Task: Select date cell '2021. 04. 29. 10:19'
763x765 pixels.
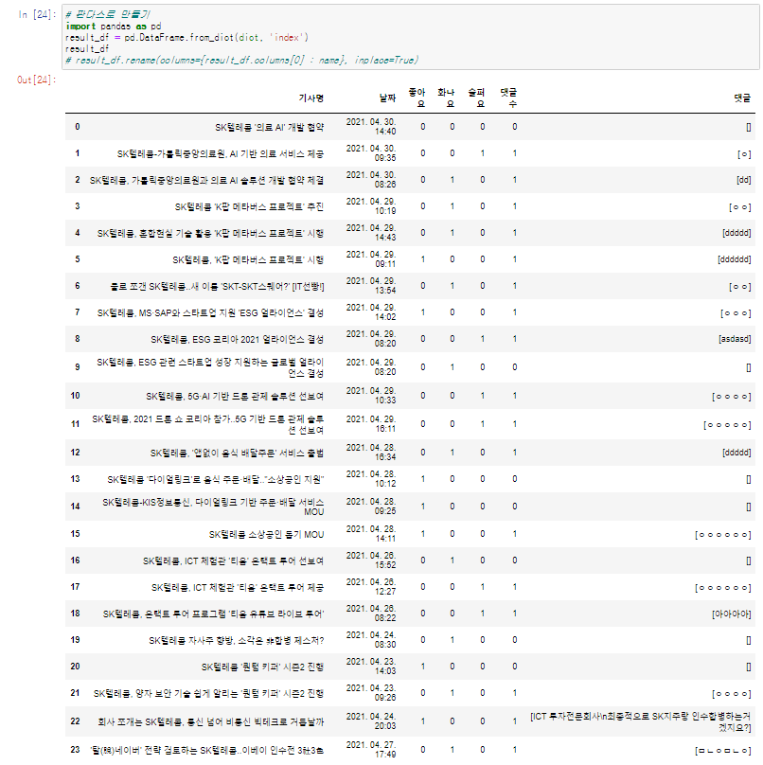Action: point(371,205)
